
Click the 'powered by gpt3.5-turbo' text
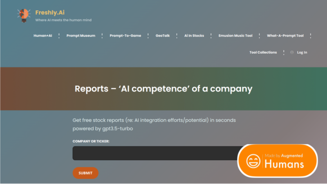click(103, 128)
